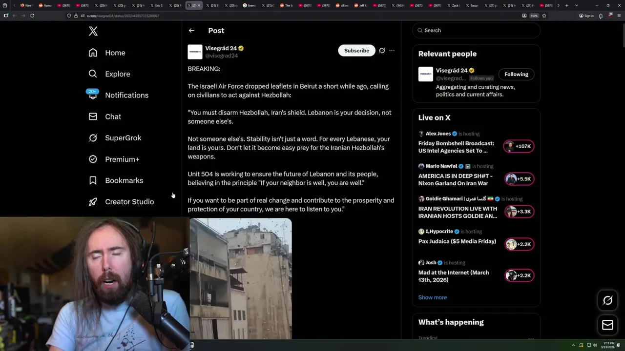
Task: Join Mario Nawfal's America Is In Deep broadcast
Action: pyautogui.click(x=456, y=179)
